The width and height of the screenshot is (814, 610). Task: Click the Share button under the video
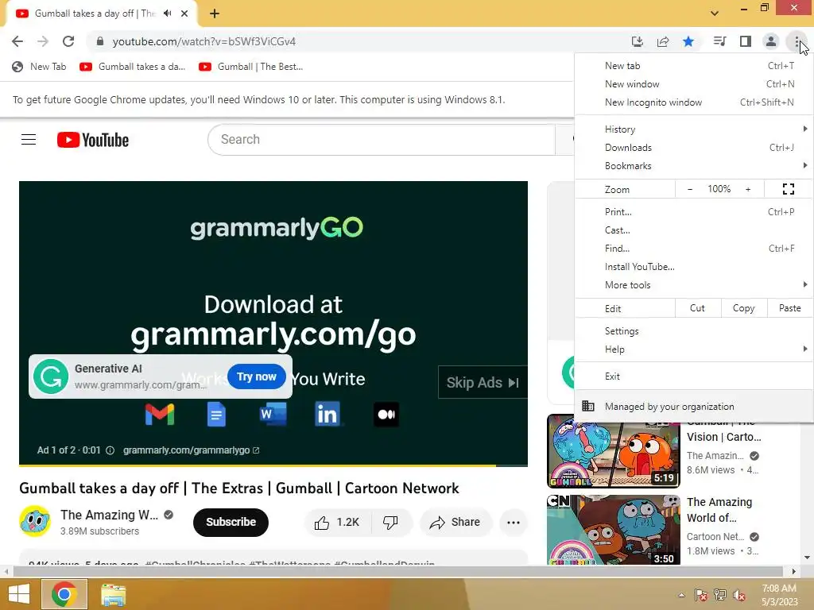pyautogui.click(x=455, y=523)
